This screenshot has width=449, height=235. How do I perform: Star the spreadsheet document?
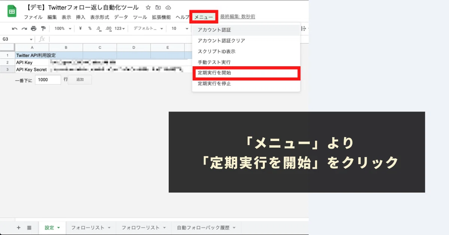pos(148,7)
